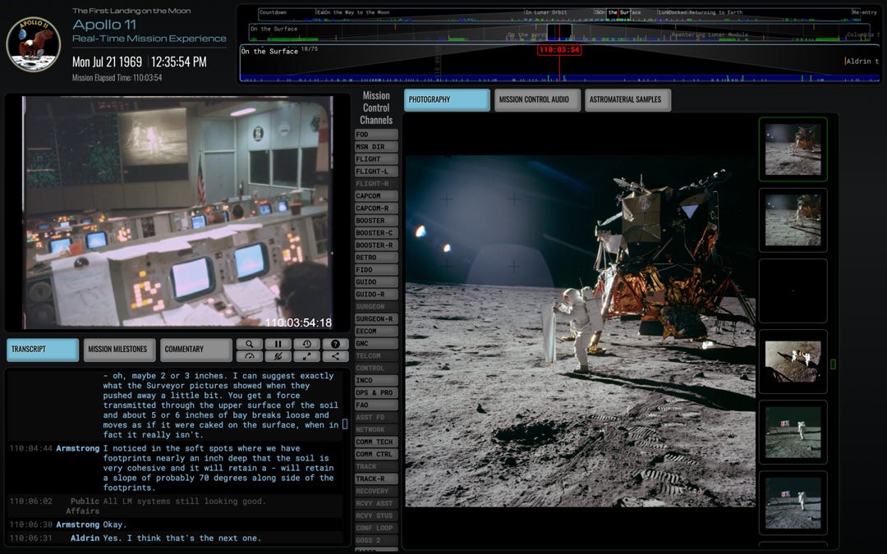Click the middle 'On the Surface' timeline bar
Image resolution: width=887 pixels, height=554 pixels.
tap(559, 32)
